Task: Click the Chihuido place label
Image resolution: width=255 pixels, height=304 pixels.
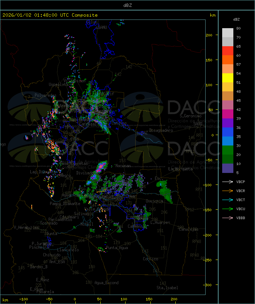Action: click(x=52, y=255)
